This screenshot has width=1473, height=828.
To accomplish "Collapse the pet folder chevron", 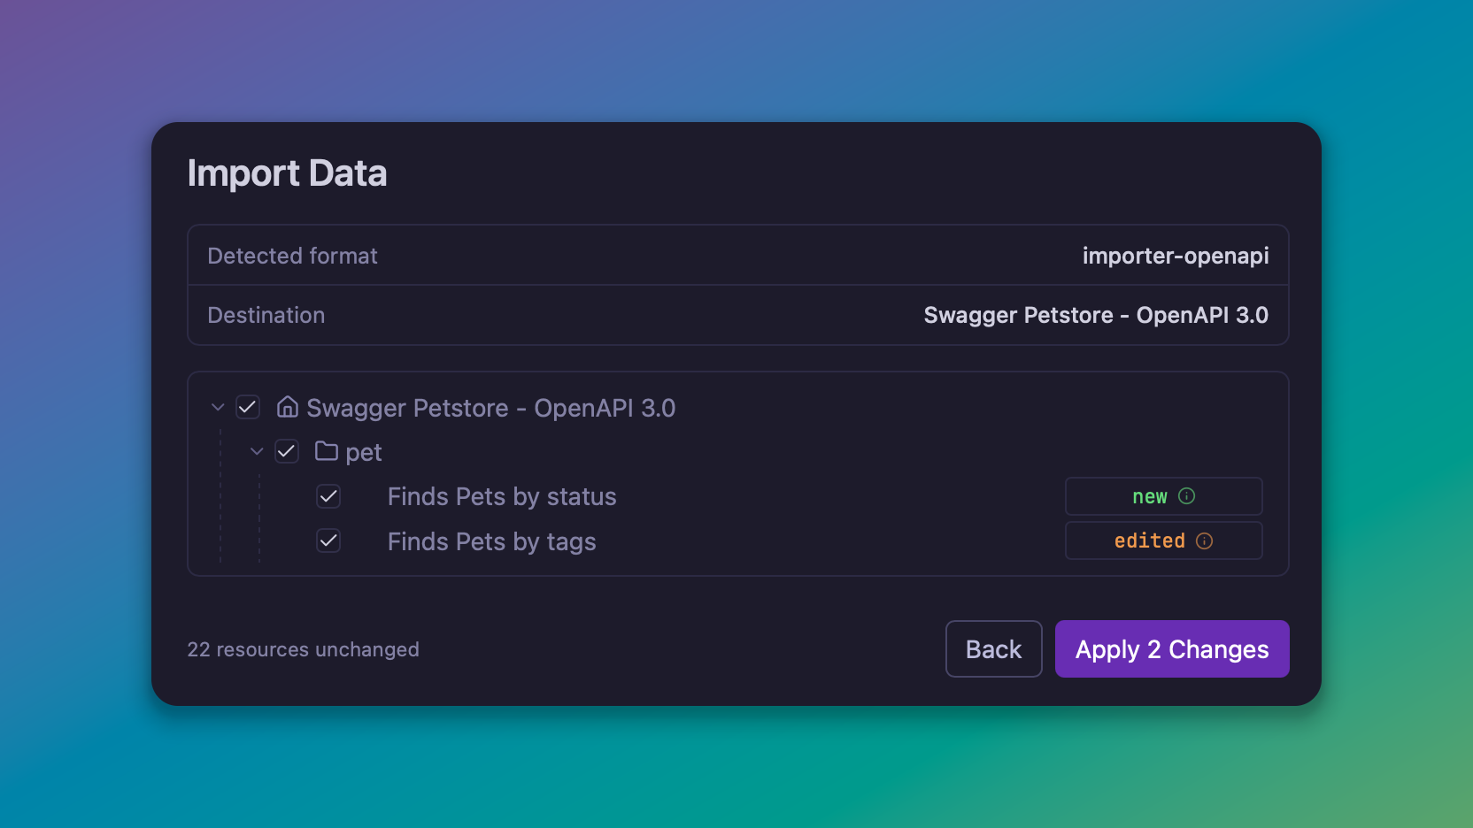I will point(257,452).
